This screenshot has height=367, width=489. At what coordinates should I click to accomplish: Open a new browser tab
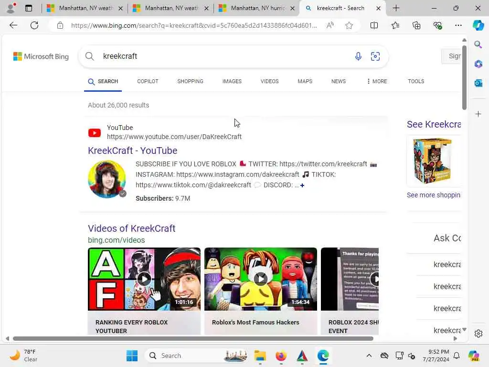pos(396,8)
